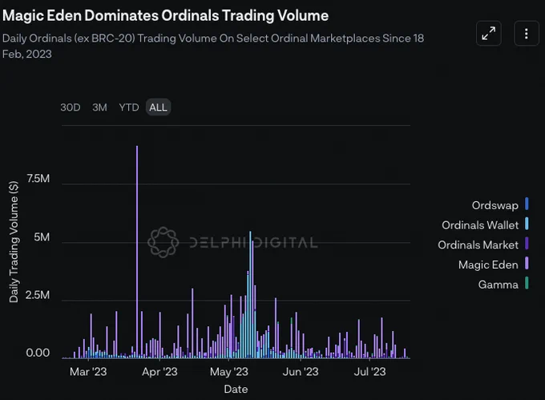This screenshot has height=400, width=545.
Task: Open the three-dot options menu
Action: (x=526, y=33)
